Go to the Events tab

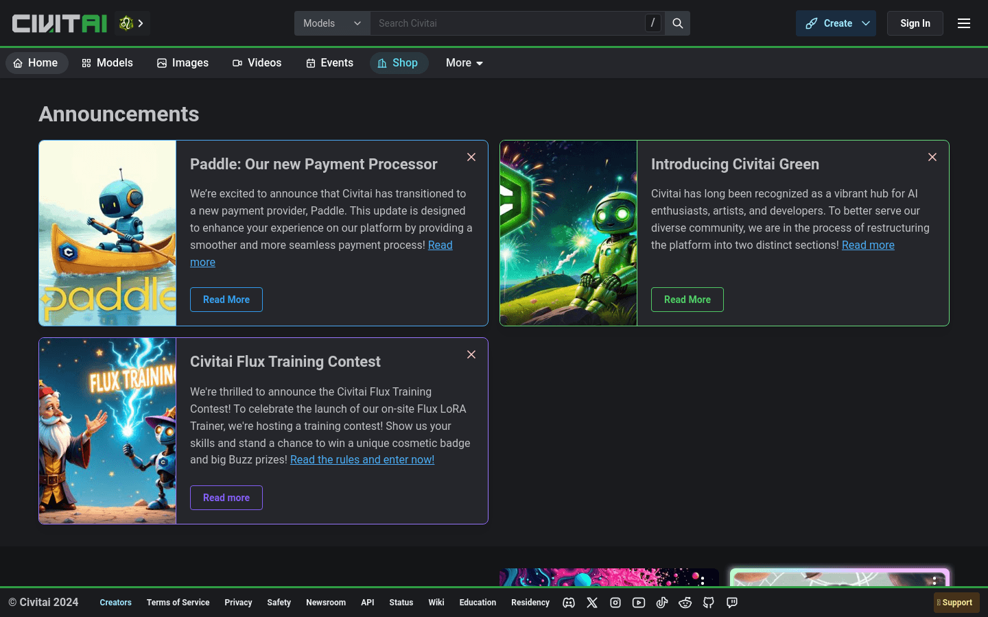click(329, 63)
